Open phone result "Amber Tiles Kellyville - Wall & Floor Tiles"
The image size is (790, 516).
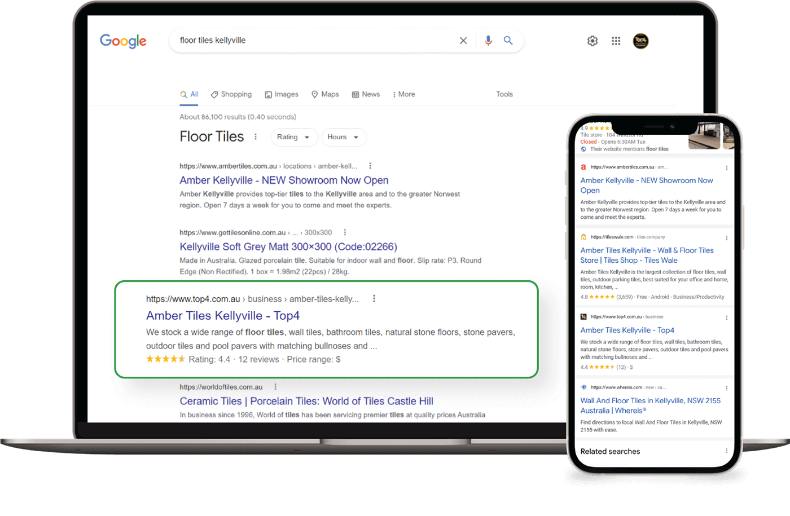pyautogui.click(x=647, y=255)
